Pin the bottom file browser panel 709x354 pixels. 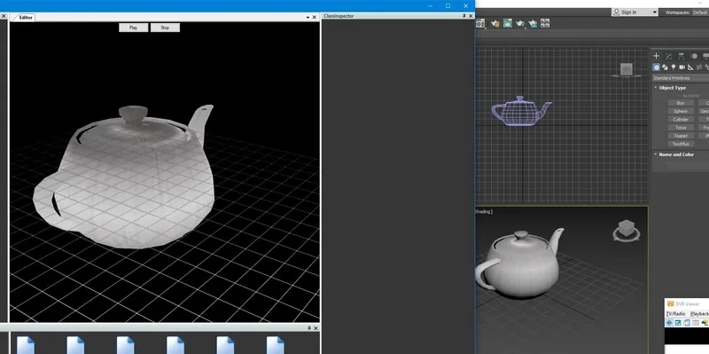[x=309, y=328]
